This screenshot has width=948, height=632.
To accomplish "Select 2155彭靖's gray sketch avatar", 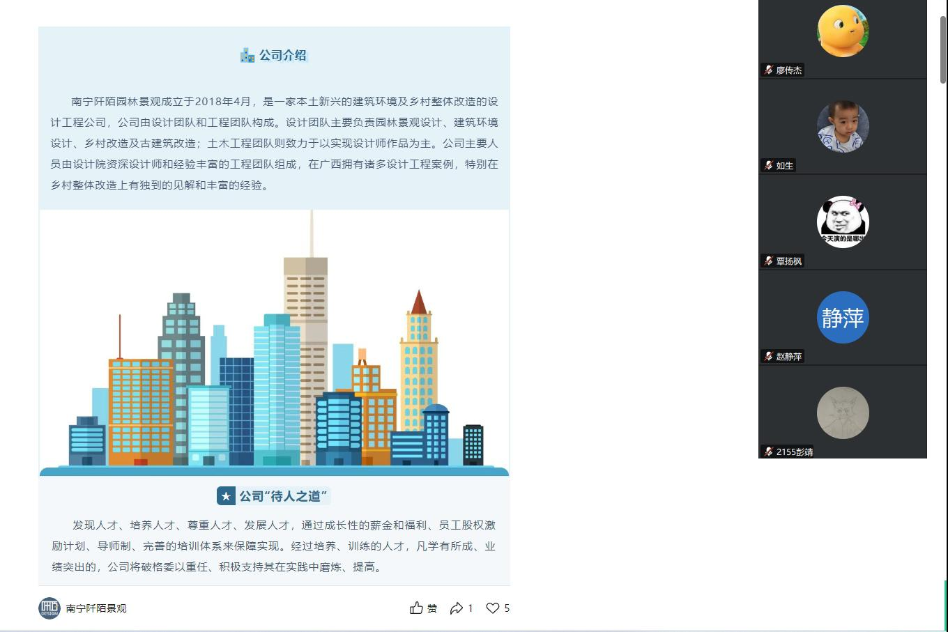I will tap(843, 413).
